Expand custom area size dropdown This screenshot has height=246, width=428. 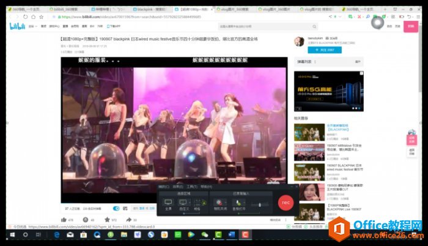[191, 202]
